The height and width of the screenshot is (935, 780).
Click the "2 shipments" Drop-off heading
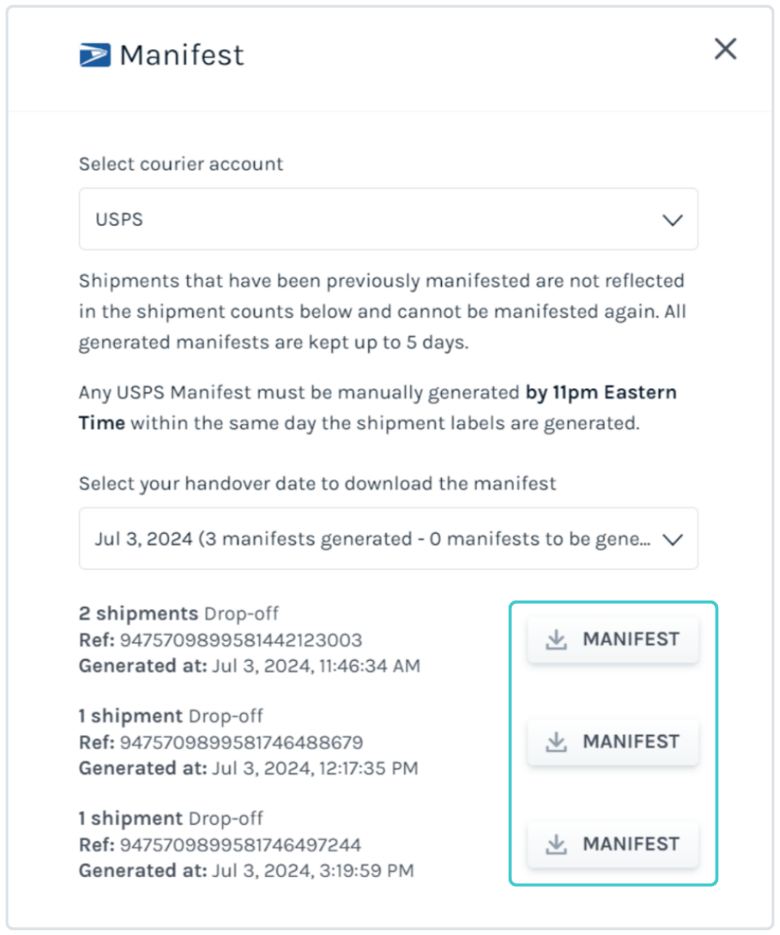pyautogui.click(x=139, y=614)
